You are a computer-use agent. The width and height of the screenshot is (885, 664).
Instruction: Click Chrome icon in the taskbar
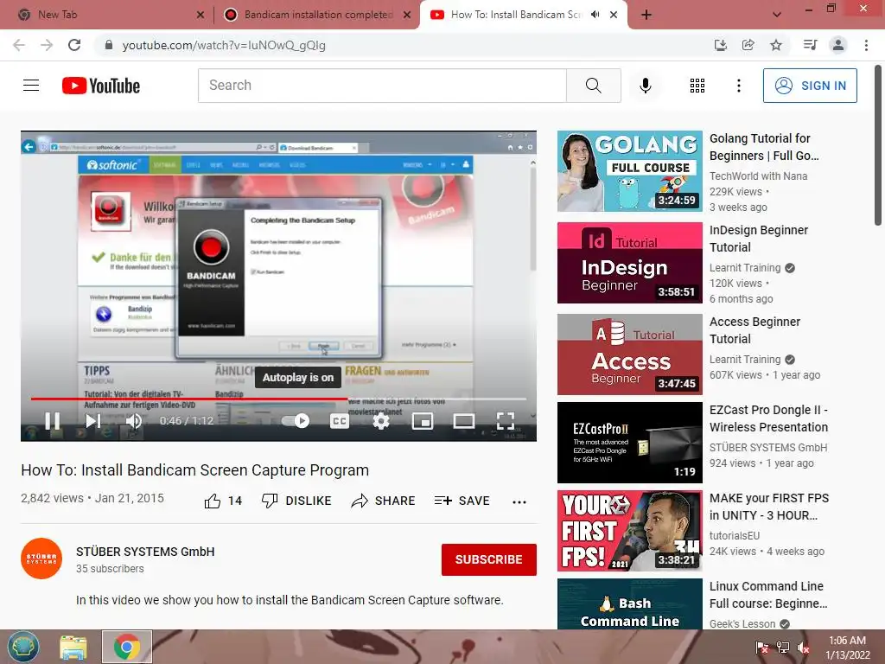127,647
